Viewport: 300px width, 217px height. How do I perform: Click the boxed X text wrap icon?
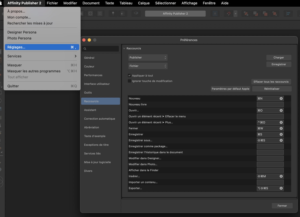100,14
